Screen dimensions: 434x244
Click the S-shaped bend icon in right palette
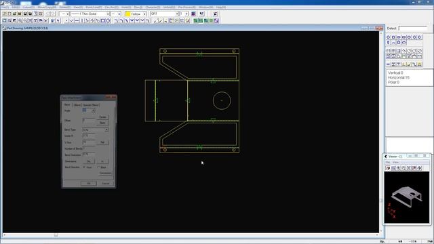(414, 64)
